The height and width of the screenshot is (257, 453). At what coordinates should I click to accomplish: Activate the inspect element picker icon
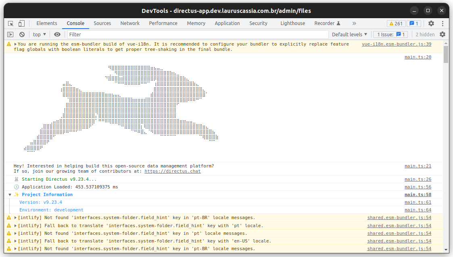(10, 23)
